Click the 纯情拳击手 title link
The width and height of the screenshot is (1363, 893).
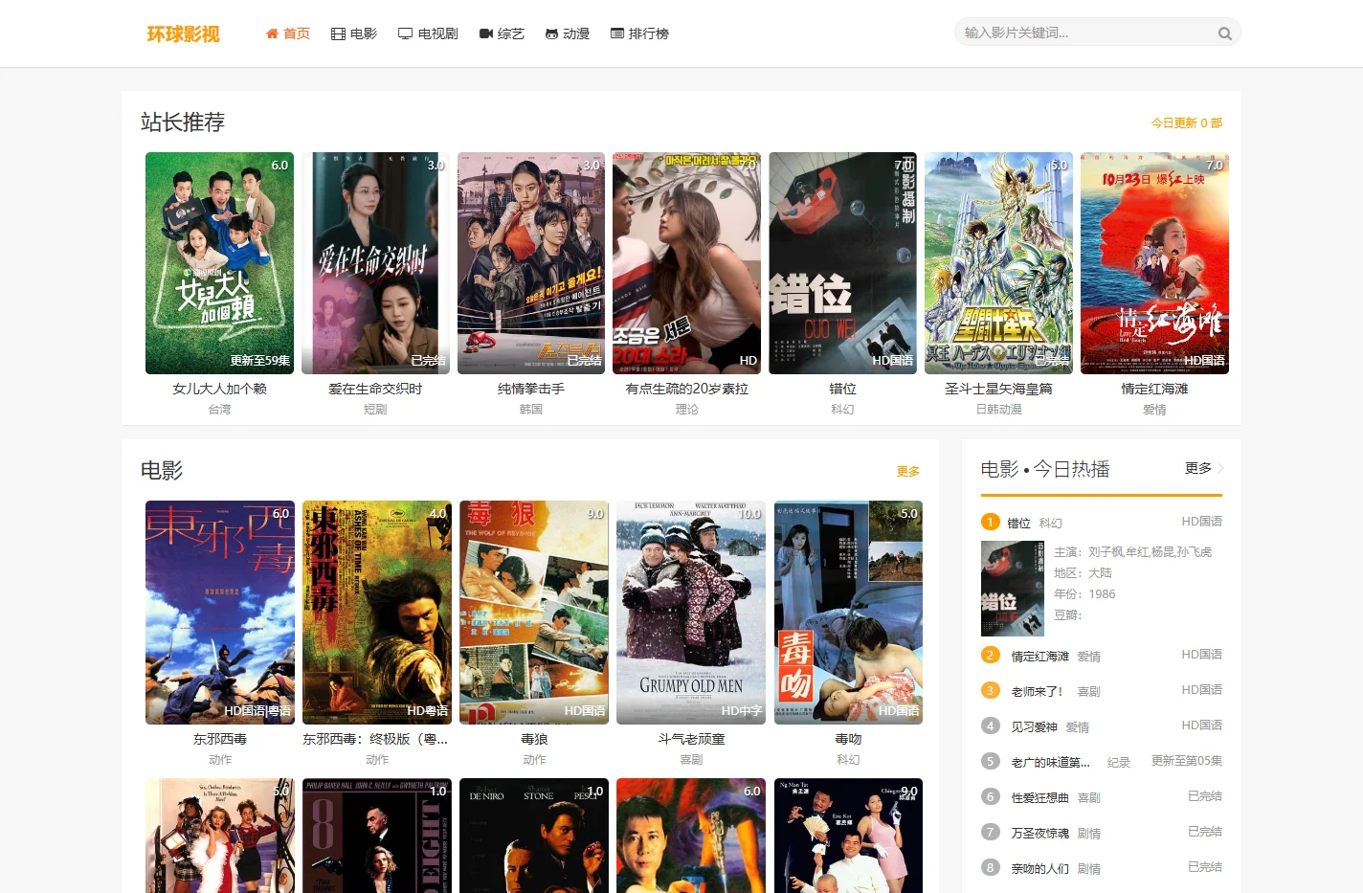click(x=531, y=390)
